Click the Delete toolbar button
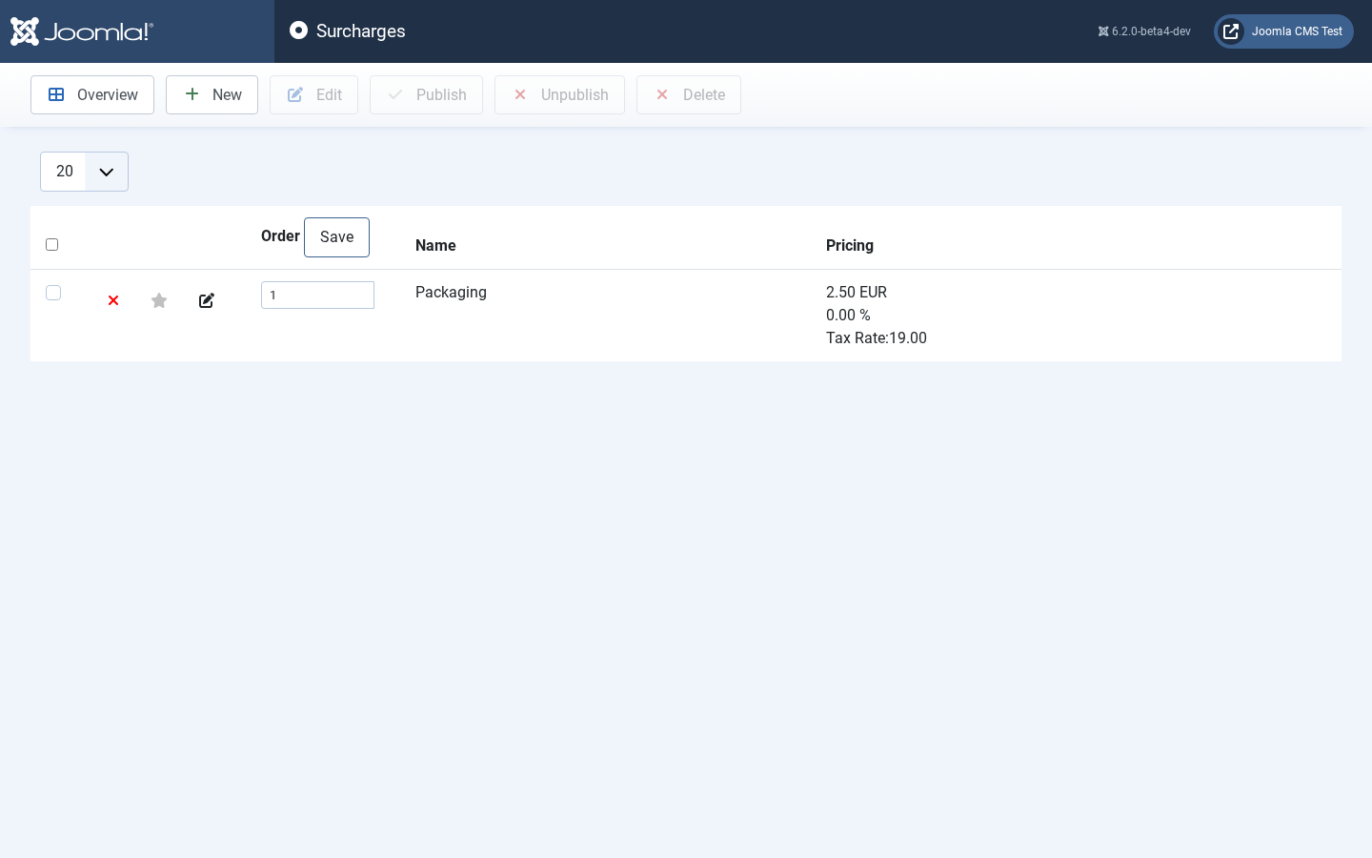 point(689,94)
